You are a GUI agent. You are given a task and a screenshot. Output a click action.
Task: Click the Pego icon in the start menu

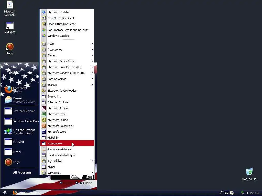(8, 162)
